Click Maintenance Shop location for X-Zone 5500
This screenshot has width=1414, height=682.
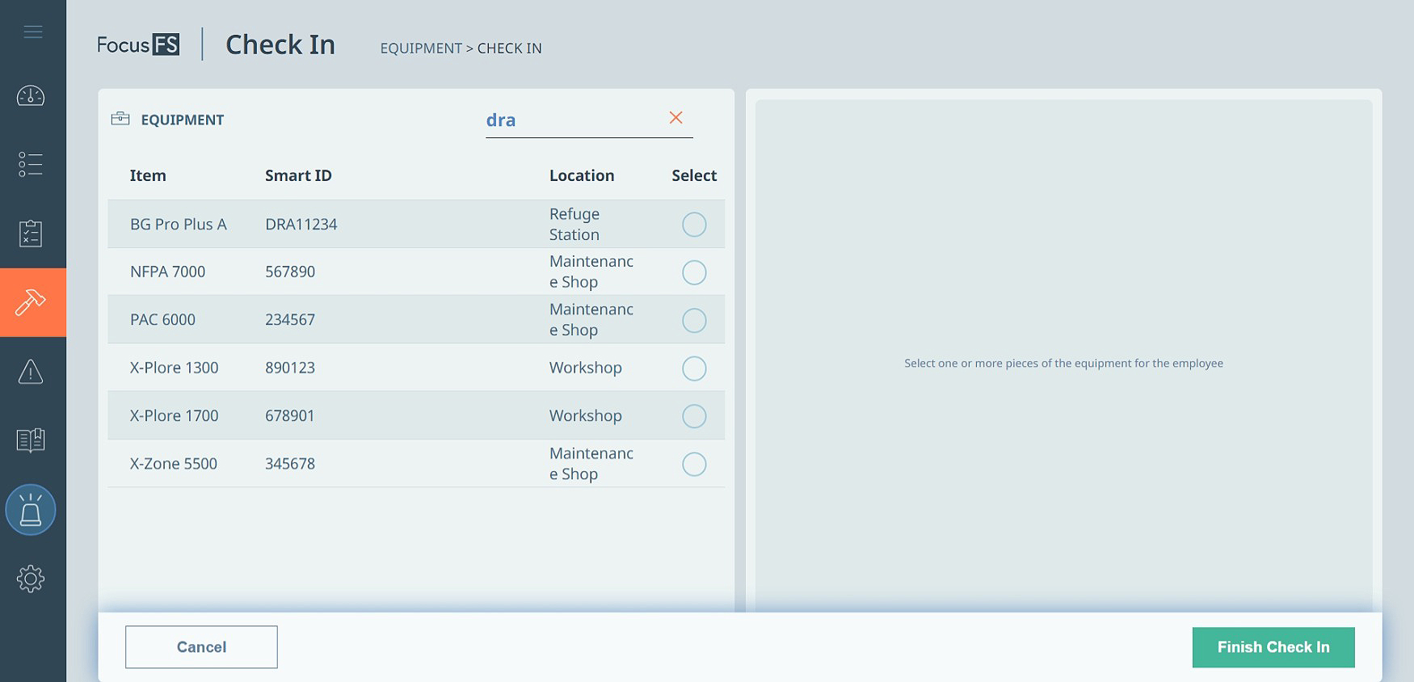(x=591, y=464)
